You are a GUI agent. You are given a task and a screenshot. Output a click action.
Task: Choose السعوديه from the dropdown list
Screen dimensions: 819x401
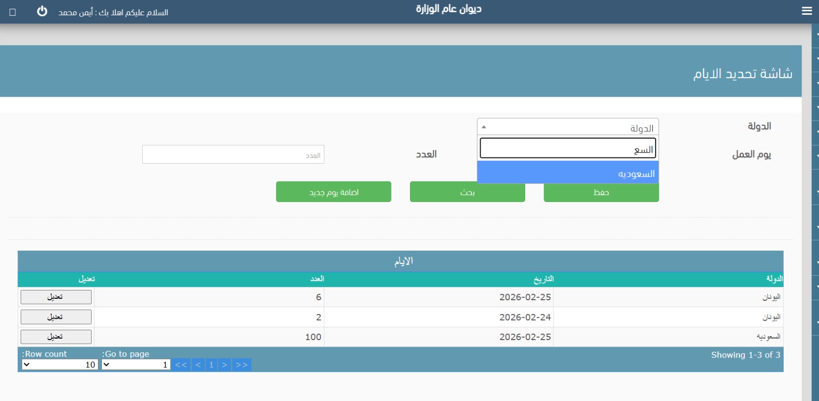[x=567, y=173]
